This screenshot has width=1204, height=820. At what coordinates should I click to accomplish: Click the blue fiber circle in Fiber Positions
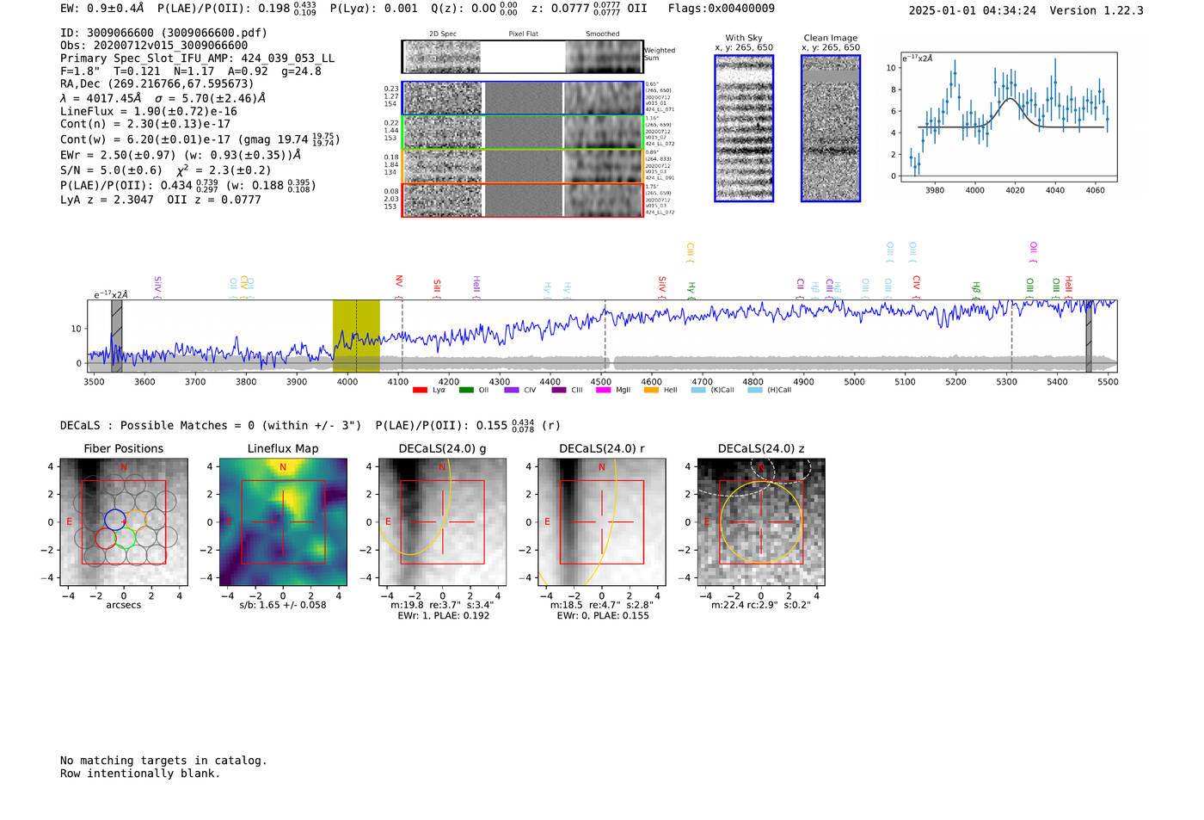(114, 519)
